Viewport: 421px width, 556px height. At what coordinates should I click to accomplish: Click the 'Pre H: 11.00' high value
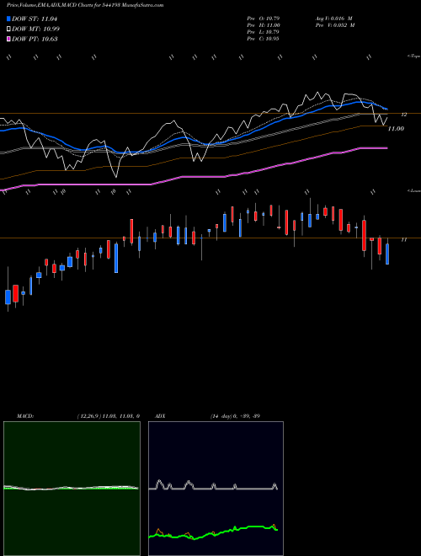click(x=264, y=25)
